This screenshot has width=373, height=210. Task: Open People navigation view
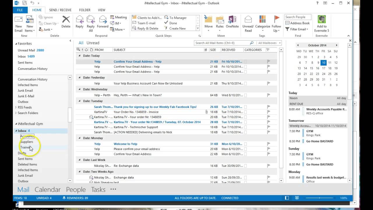click(x=76, y=190)
